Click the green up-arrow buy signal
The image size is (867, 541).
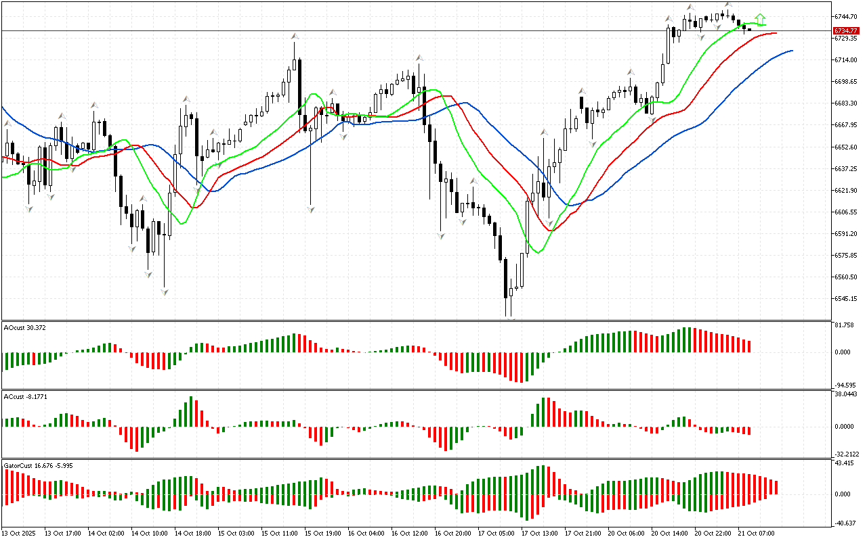[x=761, y=18]
